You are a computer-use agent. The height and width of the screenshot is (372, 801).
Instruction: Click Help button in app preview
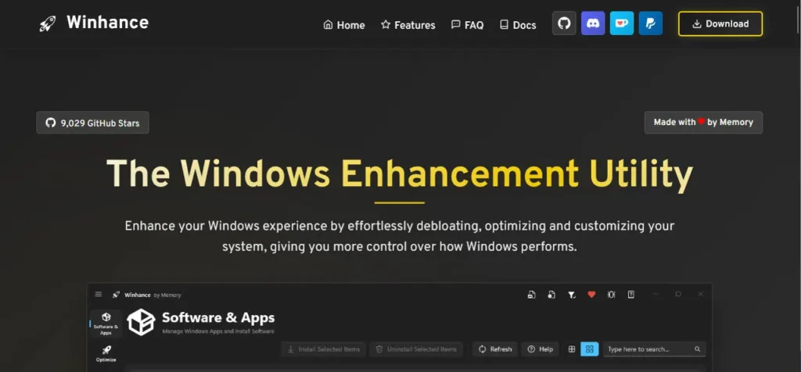541,349
